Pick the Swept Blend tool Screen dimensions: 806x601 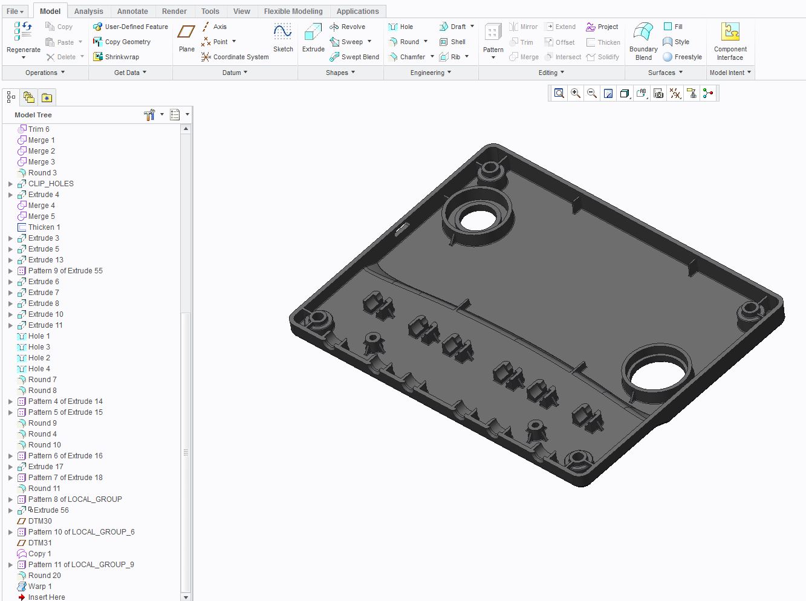pyautogui.click(x=354, y=57)
